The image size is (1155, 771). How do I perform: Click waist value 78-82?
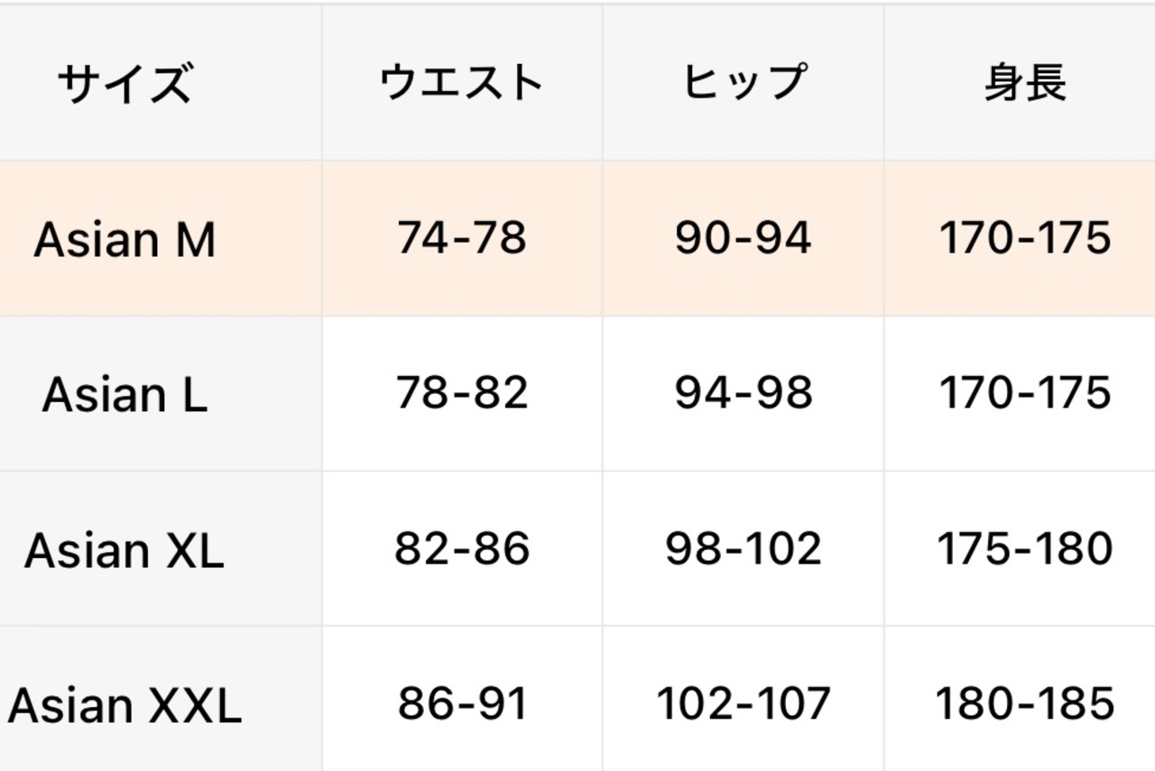click(x=461, y=393)
